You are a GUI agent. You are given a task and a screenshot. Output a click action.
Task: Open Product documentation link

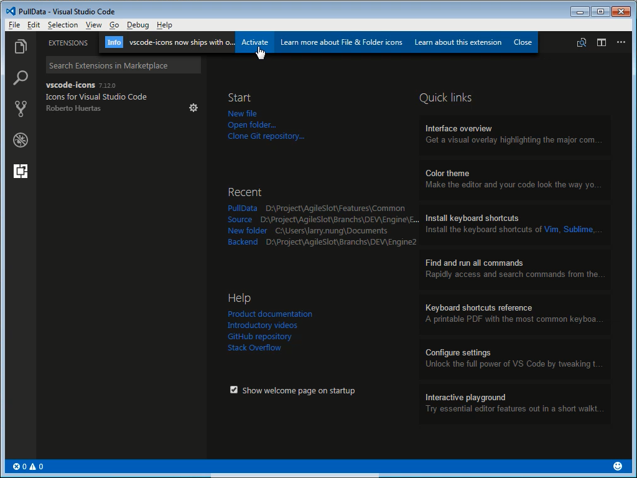coord(270,314)
